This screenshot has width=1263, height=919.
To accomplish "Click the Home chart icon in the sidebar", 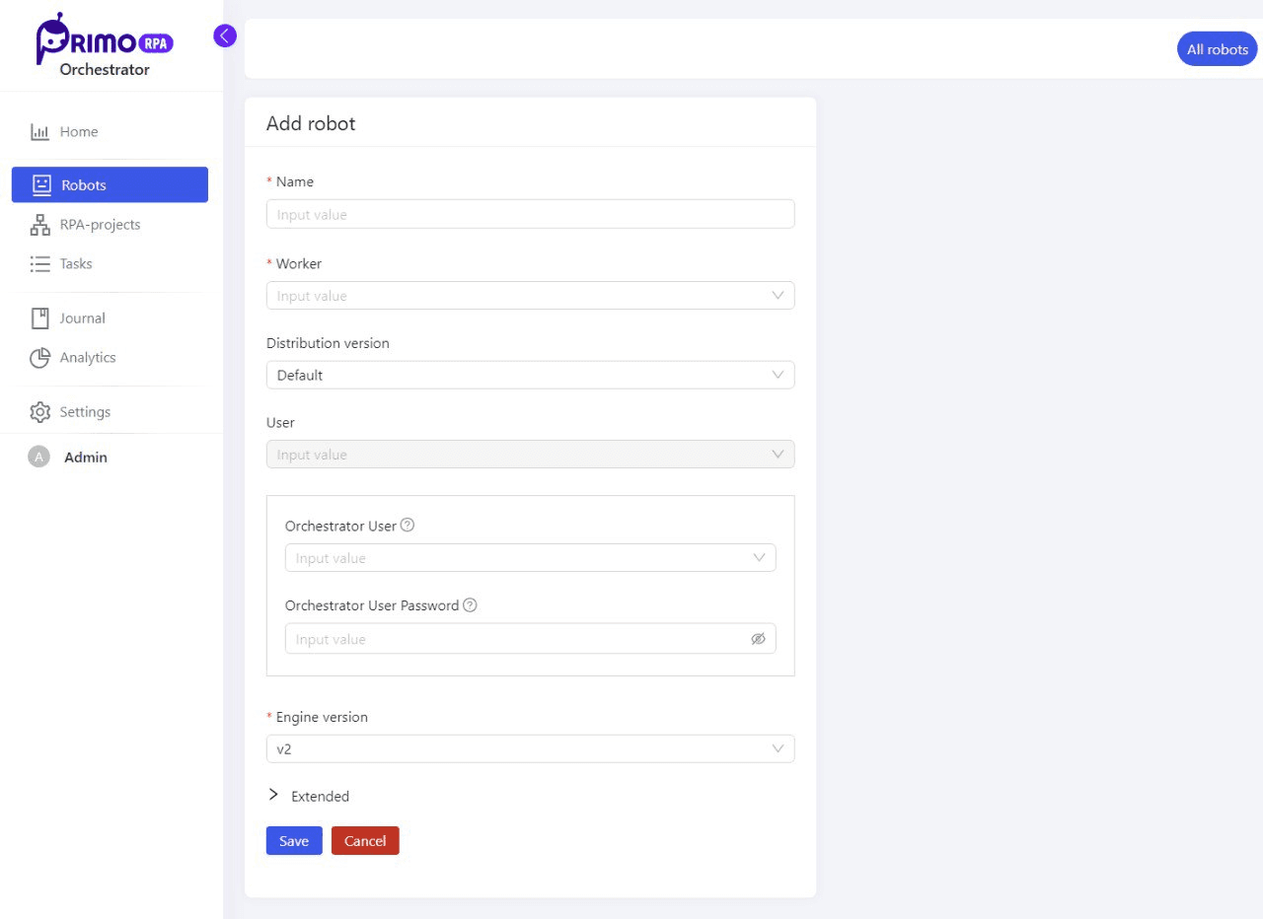I will click(x=39, y=132).
